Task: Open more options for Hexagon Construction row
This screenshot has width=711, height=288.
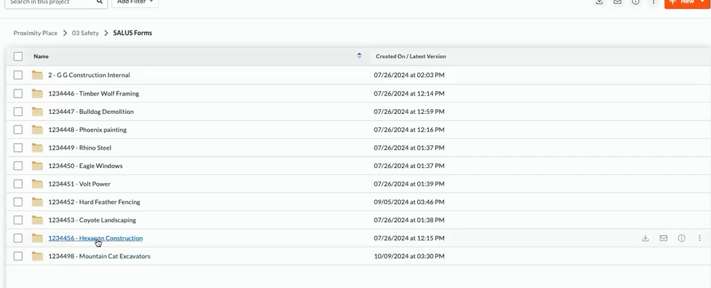Action: tap(699, 238)
